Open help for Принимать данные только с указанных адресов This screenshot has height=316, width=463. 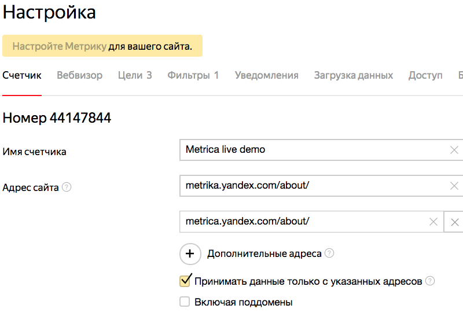pos(430,281)
